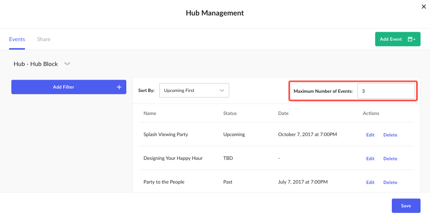Focus the Maximum Number of Events field
Image resolution: width=430 pixels, height=216 pixels.
386,91
